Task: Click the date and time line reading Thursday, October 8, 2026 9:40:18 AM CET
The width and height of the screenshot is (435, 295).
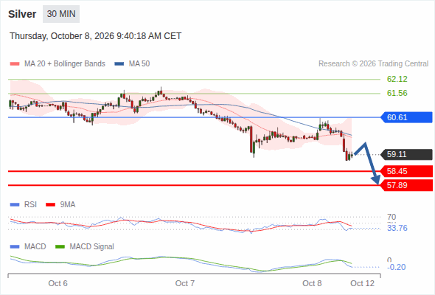Action: (x=95, y=36)
